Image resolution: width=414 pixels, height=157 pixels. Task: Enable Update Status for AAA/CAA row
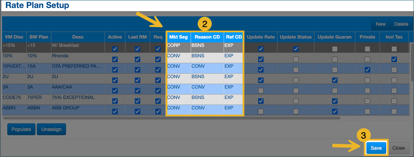pos(296,91)
